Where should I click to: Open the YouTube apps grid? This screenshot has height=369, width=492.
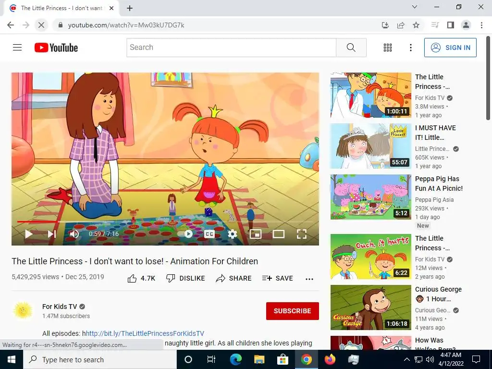point(388,48)
